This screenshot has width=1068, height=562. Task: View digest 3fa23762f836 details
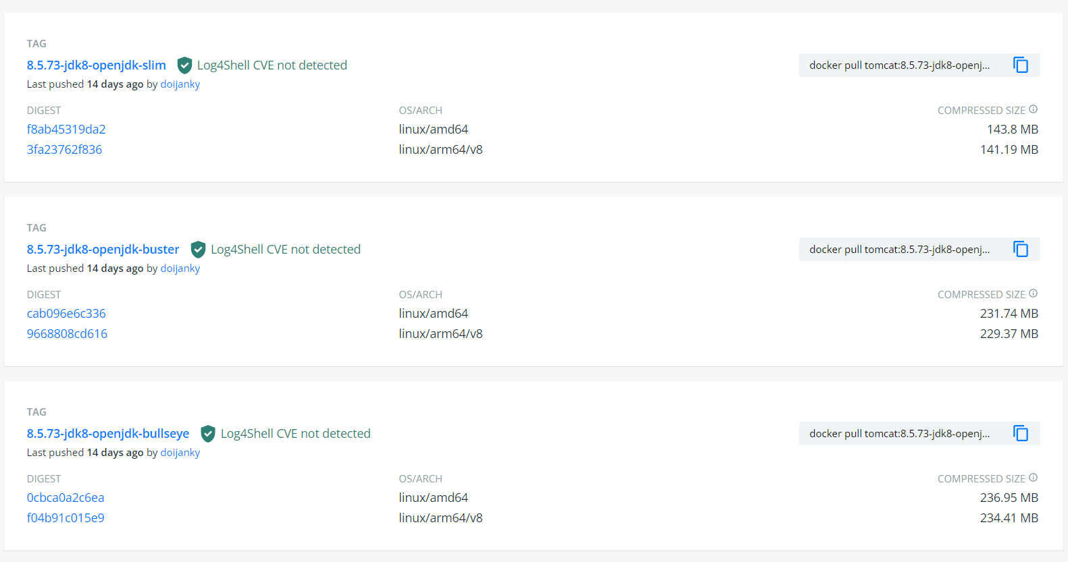pos(64,149)
